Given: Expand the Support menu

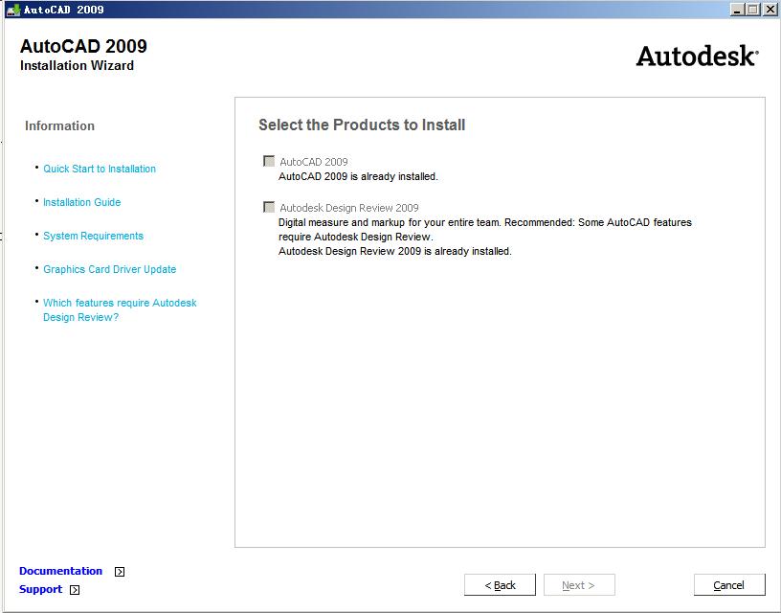Looking at the screenshot, I should coord(41,590).
